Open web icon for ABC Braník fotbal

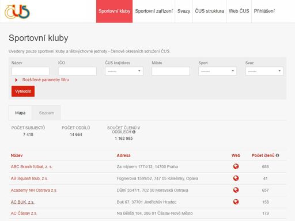pyautogui.click(x=236, y=166)
